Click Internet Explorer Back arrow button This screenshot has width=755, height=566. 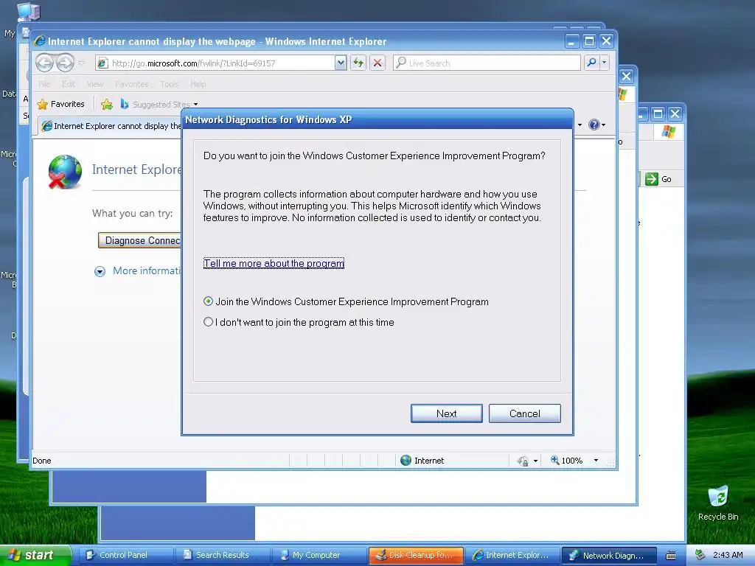click(45, 63)
